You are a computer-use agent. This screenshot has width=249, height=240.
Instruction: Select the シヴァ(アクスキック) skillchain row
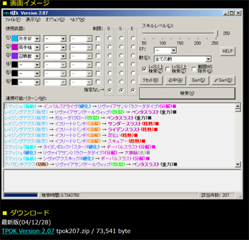(77, 159)
